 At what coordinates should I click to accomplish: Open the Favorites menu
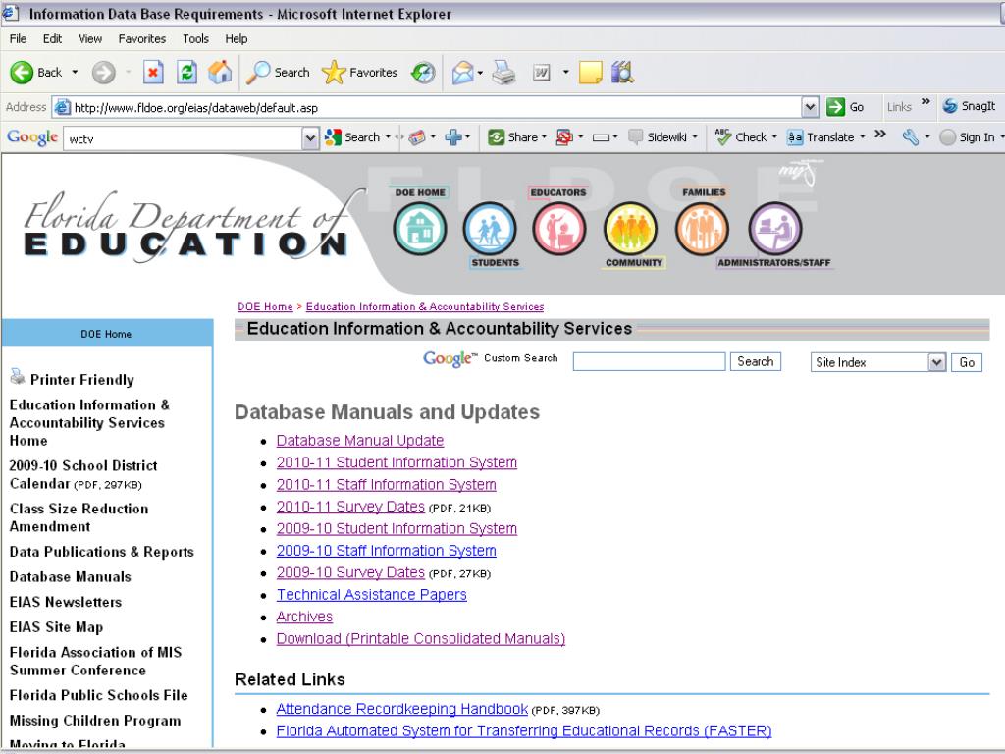coord(142,38)
